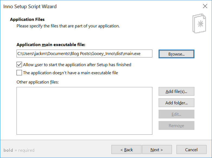Go back using the Back button
This screenshot has height=158, width=212.
point(126,150)
